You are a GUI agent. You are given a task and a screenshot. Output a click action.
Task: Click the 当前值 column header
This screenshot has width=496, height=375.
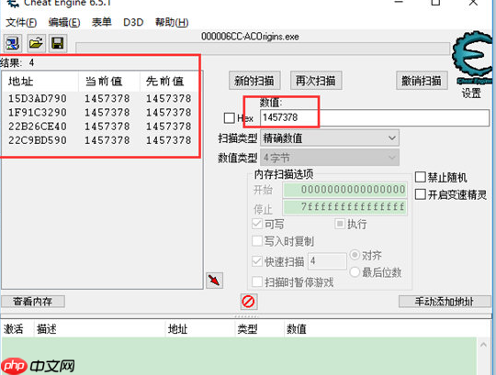pos(108,82)
